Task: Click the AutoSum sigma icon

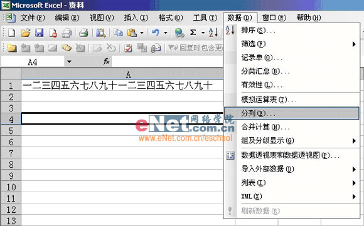Action: point(193,33)
